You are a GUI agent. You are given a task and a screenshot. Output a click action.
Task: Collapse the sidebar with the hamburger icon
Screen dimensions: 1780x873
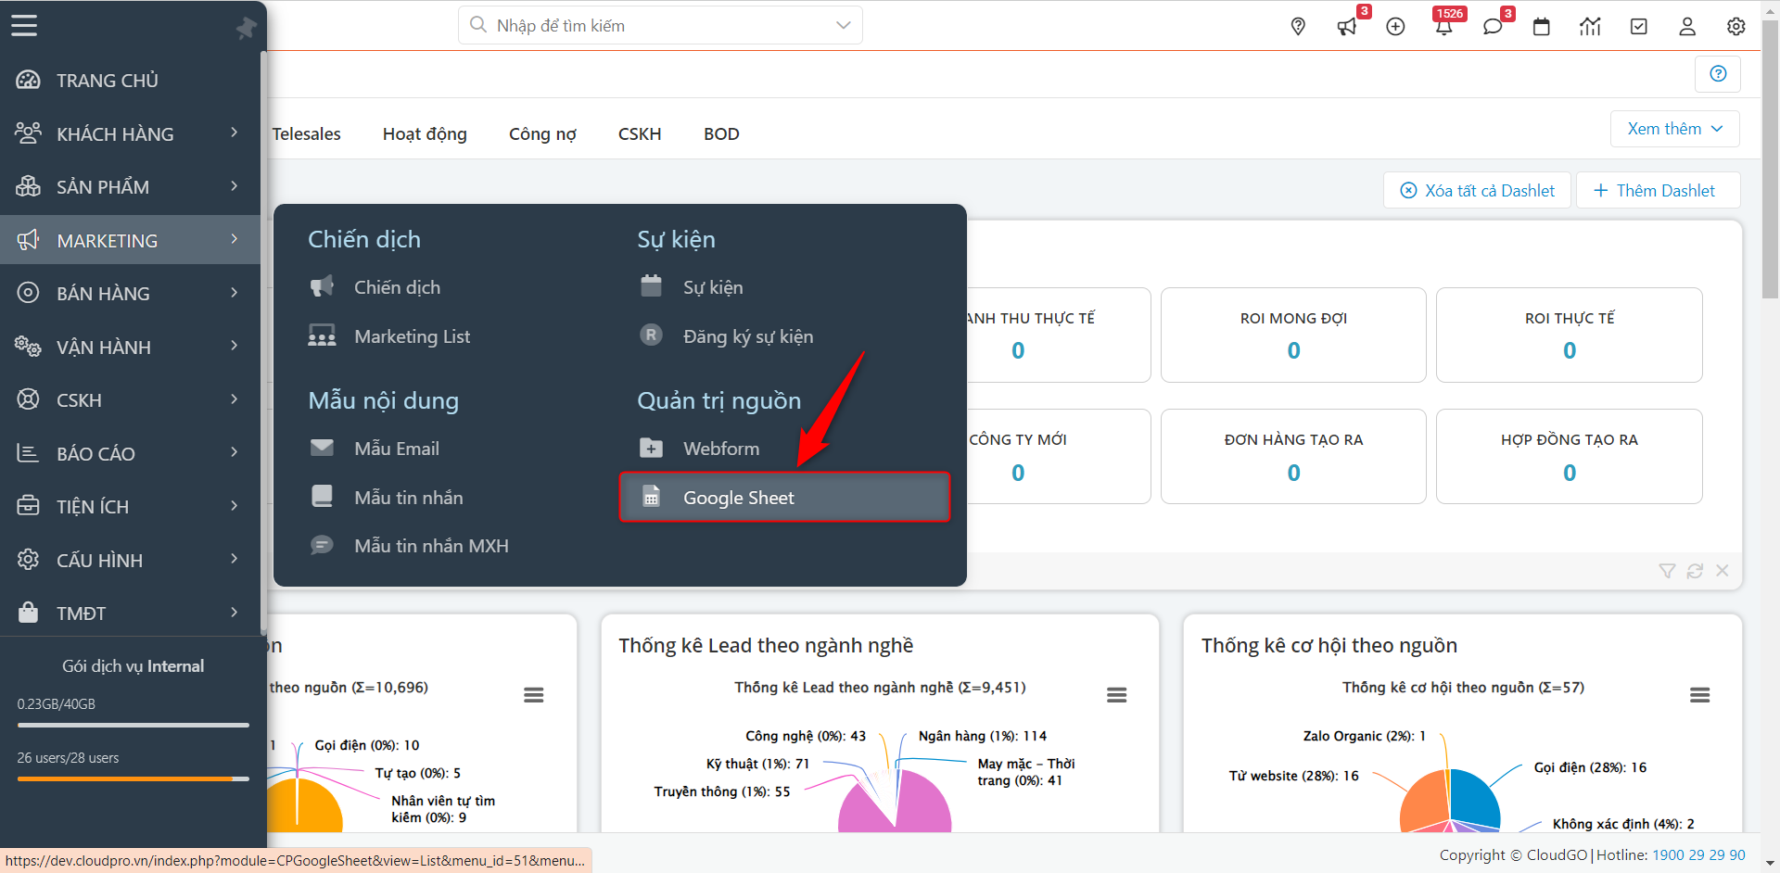click(24, 25)
